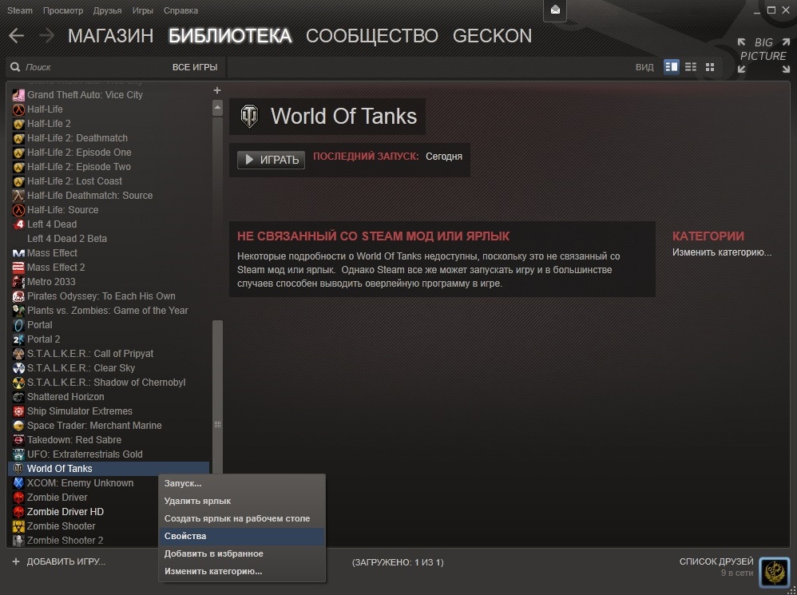Viewport: 797px width, 595px height.
Task: Open СПИСОК ДРУЗЕЙ friends list
Action: 716,561
